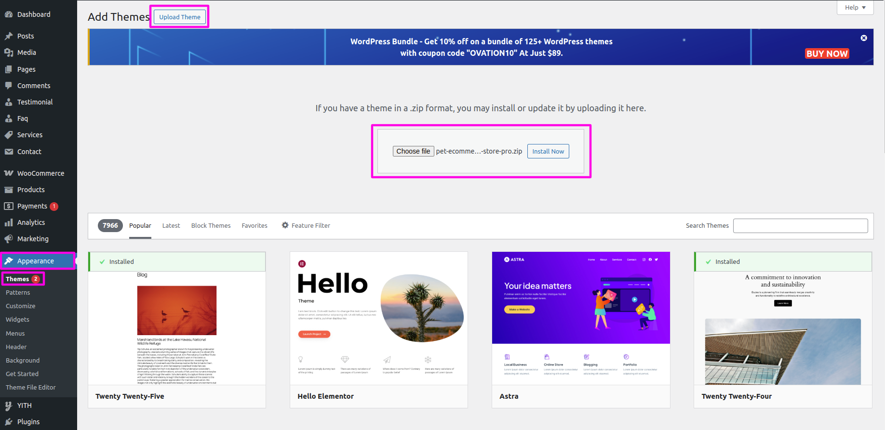Switch to the Latest themes tab
The width and height of the screenshot is (885, 430).
pos(171,225)
